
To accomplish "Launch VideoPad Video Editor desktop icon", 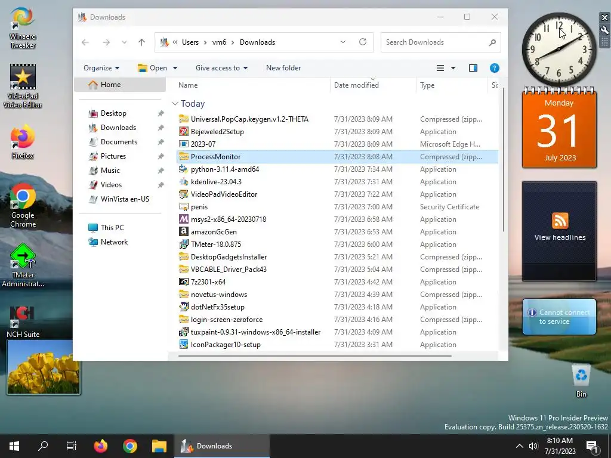I will [23, 86].
